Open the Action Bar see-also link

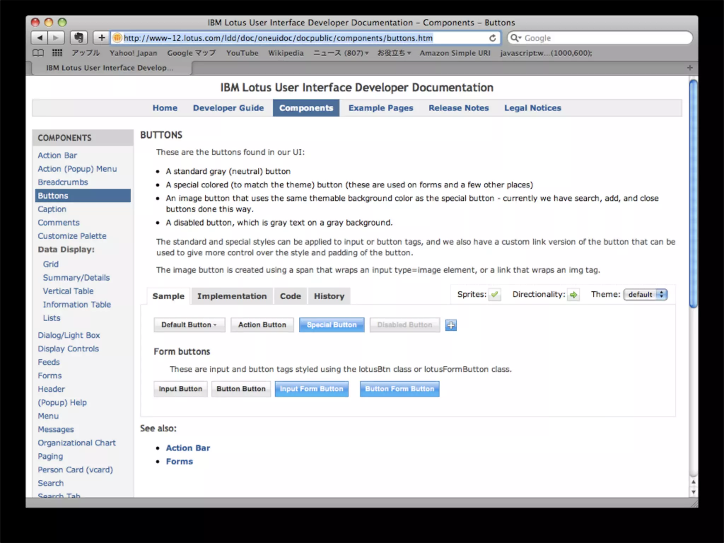tap(188, 448)
